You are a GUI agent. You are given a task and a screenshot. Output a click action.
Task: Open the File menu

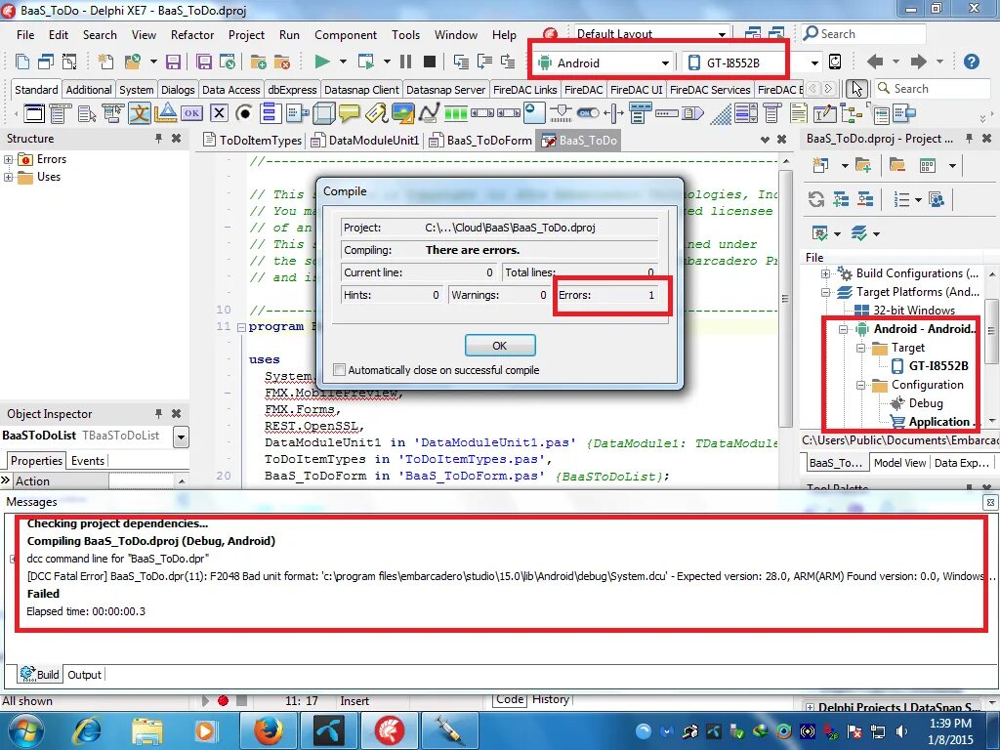pyautogui.click(x=25, y=35)
